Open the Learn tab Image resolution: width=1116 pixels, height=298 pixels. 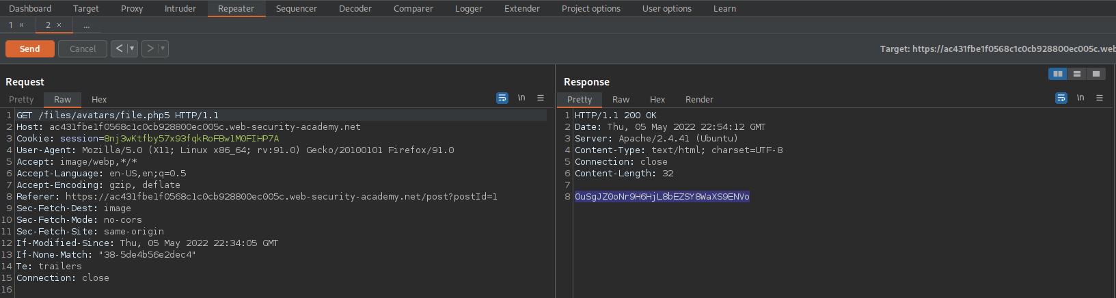(x=724, y=8)
